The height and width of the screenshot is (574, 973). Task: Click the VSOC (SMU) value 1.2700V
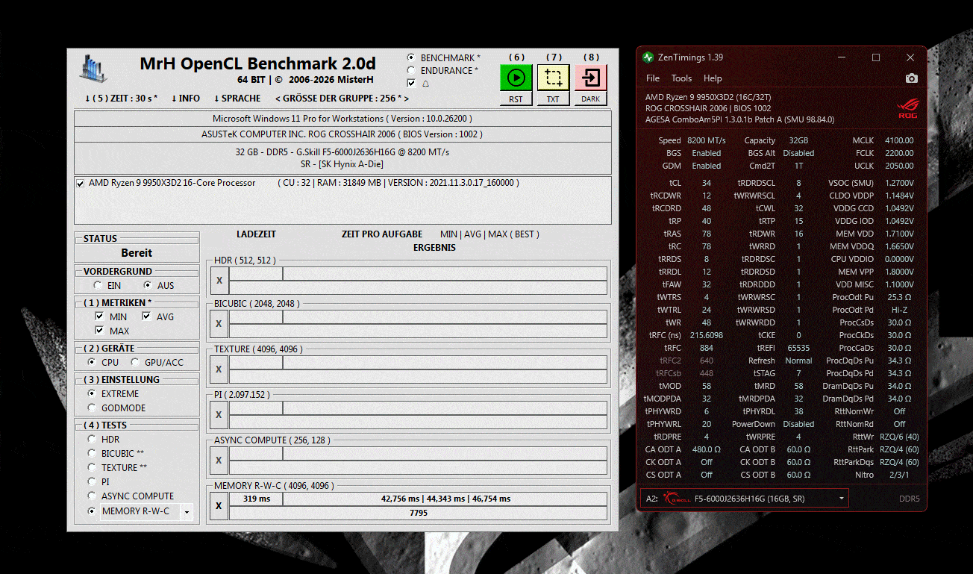click(899, 183)
